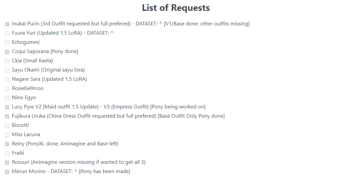The height and width of the screenshot is (177, 344).
Task: Click the List of Requests heading
Action: (176, 8)
